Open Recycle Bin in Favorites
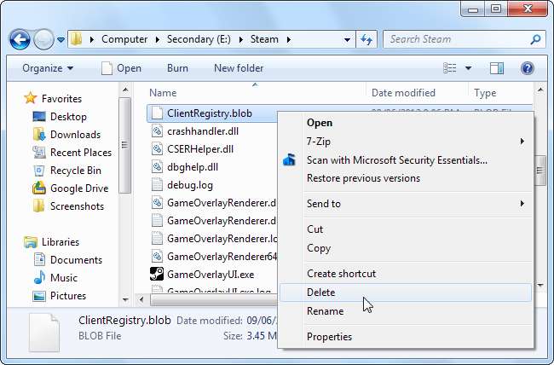This screenshot has height=365, width=554. coord(76,171)
